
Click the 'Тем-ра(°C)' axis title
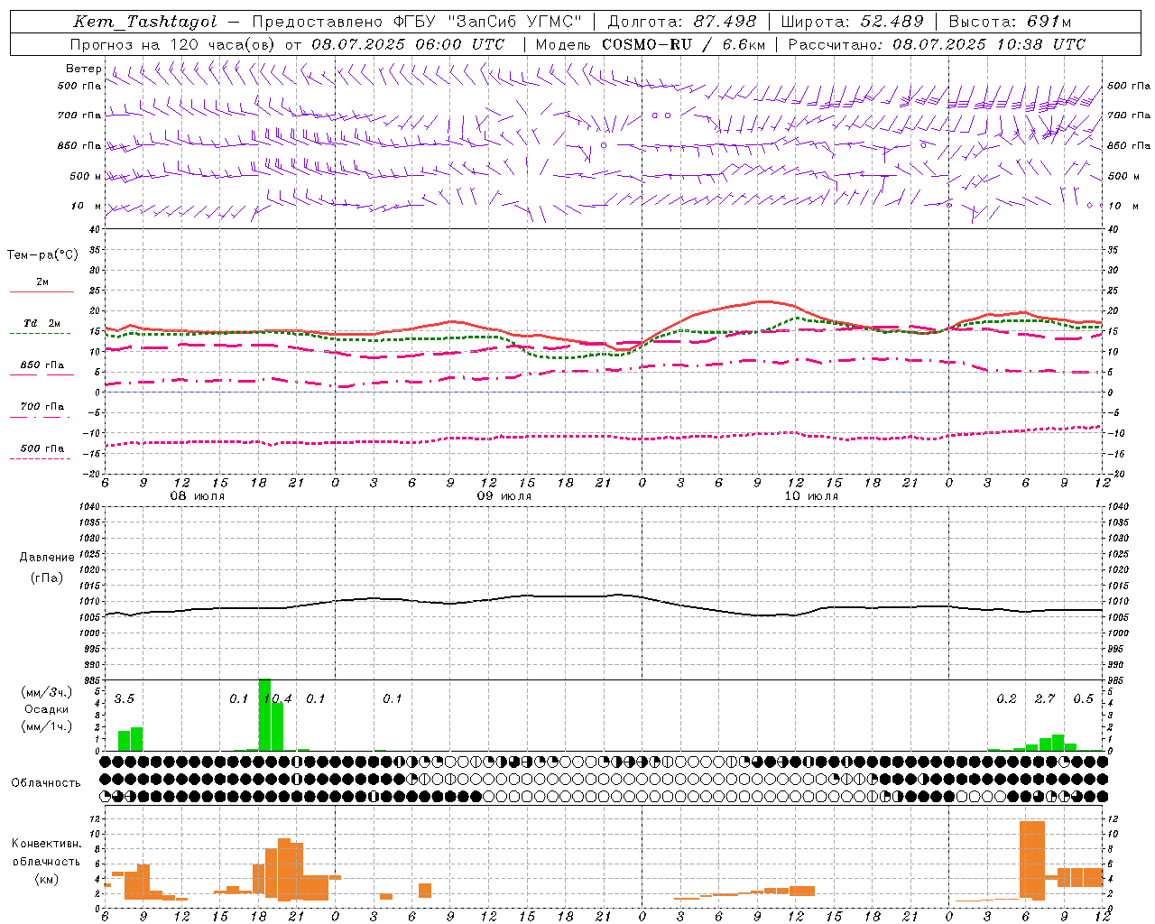coord(43,255)
